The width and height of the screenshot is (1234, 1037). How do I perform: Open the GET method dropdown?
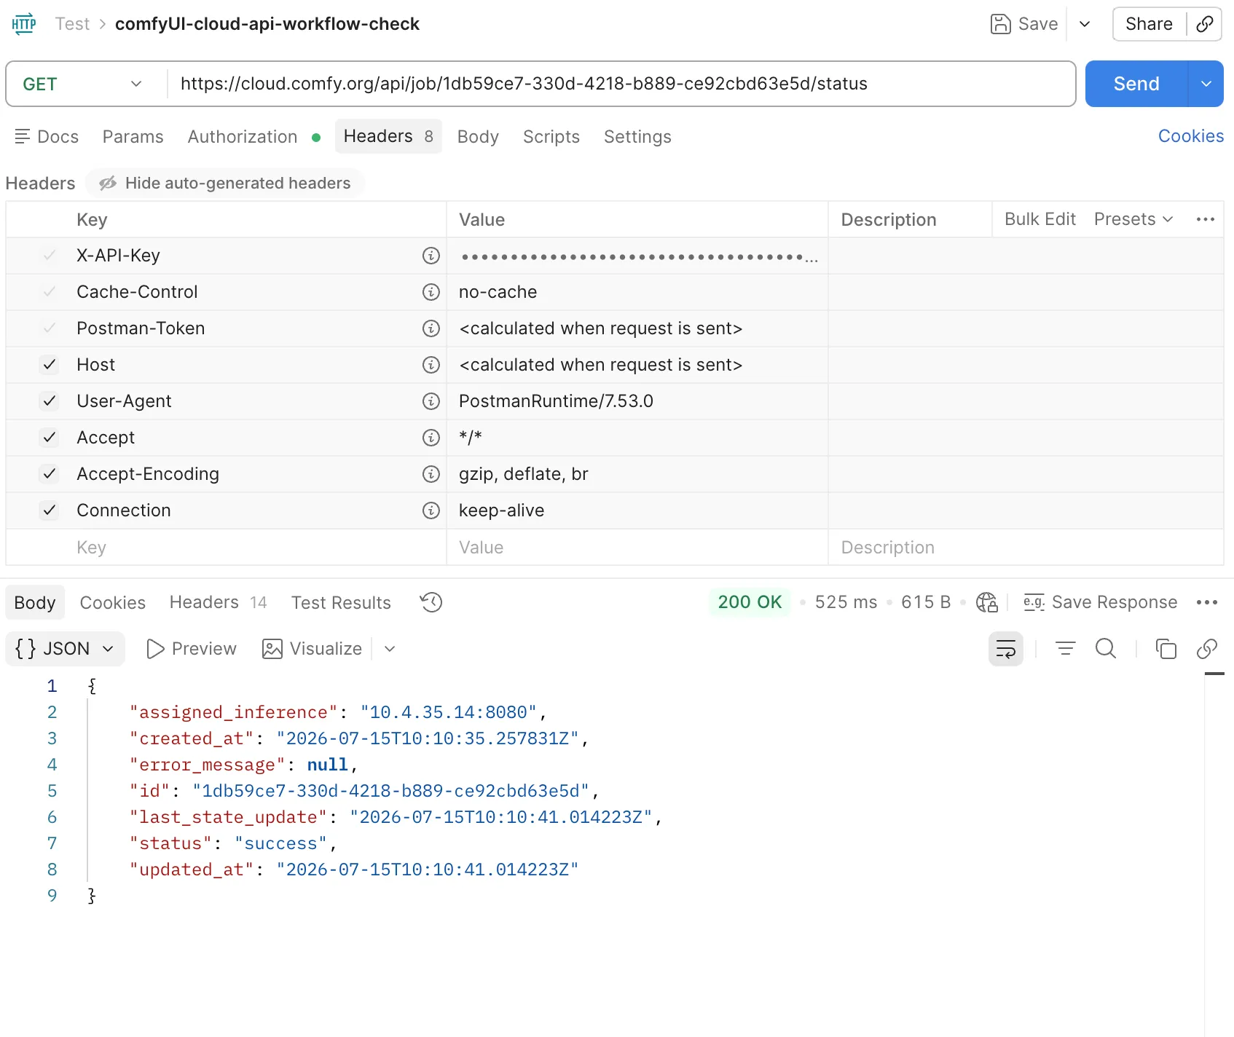click(x=82, y=84)
